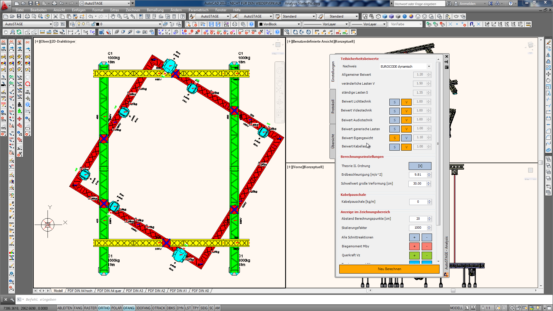This screenshot has height=311, width=553.
Task: Click green plus swatch for Querkraft Vz
Action: pyautogui.click(x=414, y=255)
